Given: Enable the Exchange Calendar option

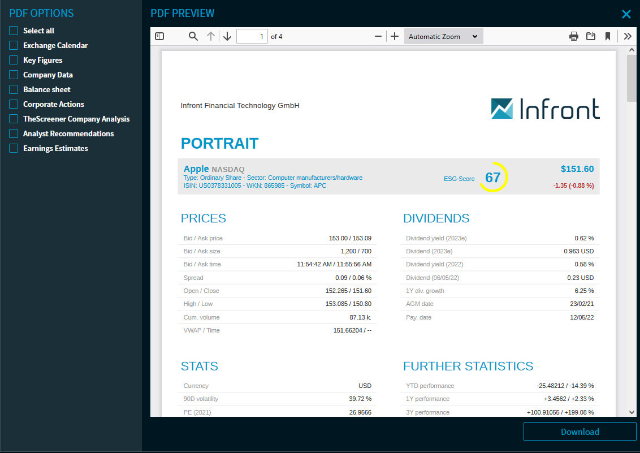Looking at the screenshot, I should pos(14,45).
